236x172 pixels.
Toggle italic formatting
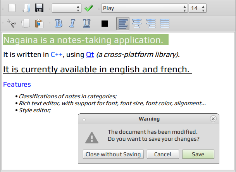(x=72, y=24)
